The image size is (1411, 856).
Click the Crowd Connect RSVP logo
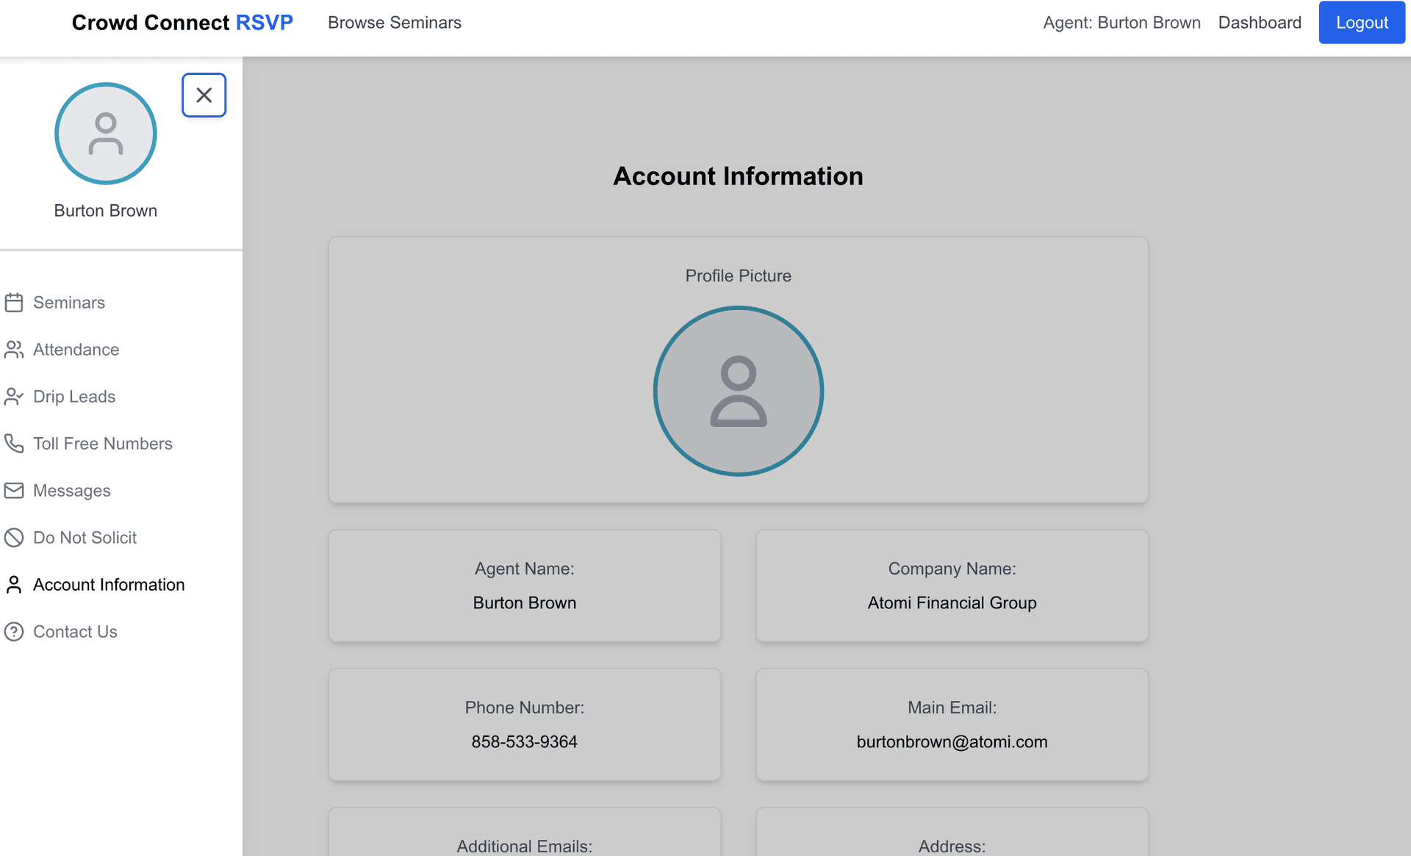click(182, 23)
